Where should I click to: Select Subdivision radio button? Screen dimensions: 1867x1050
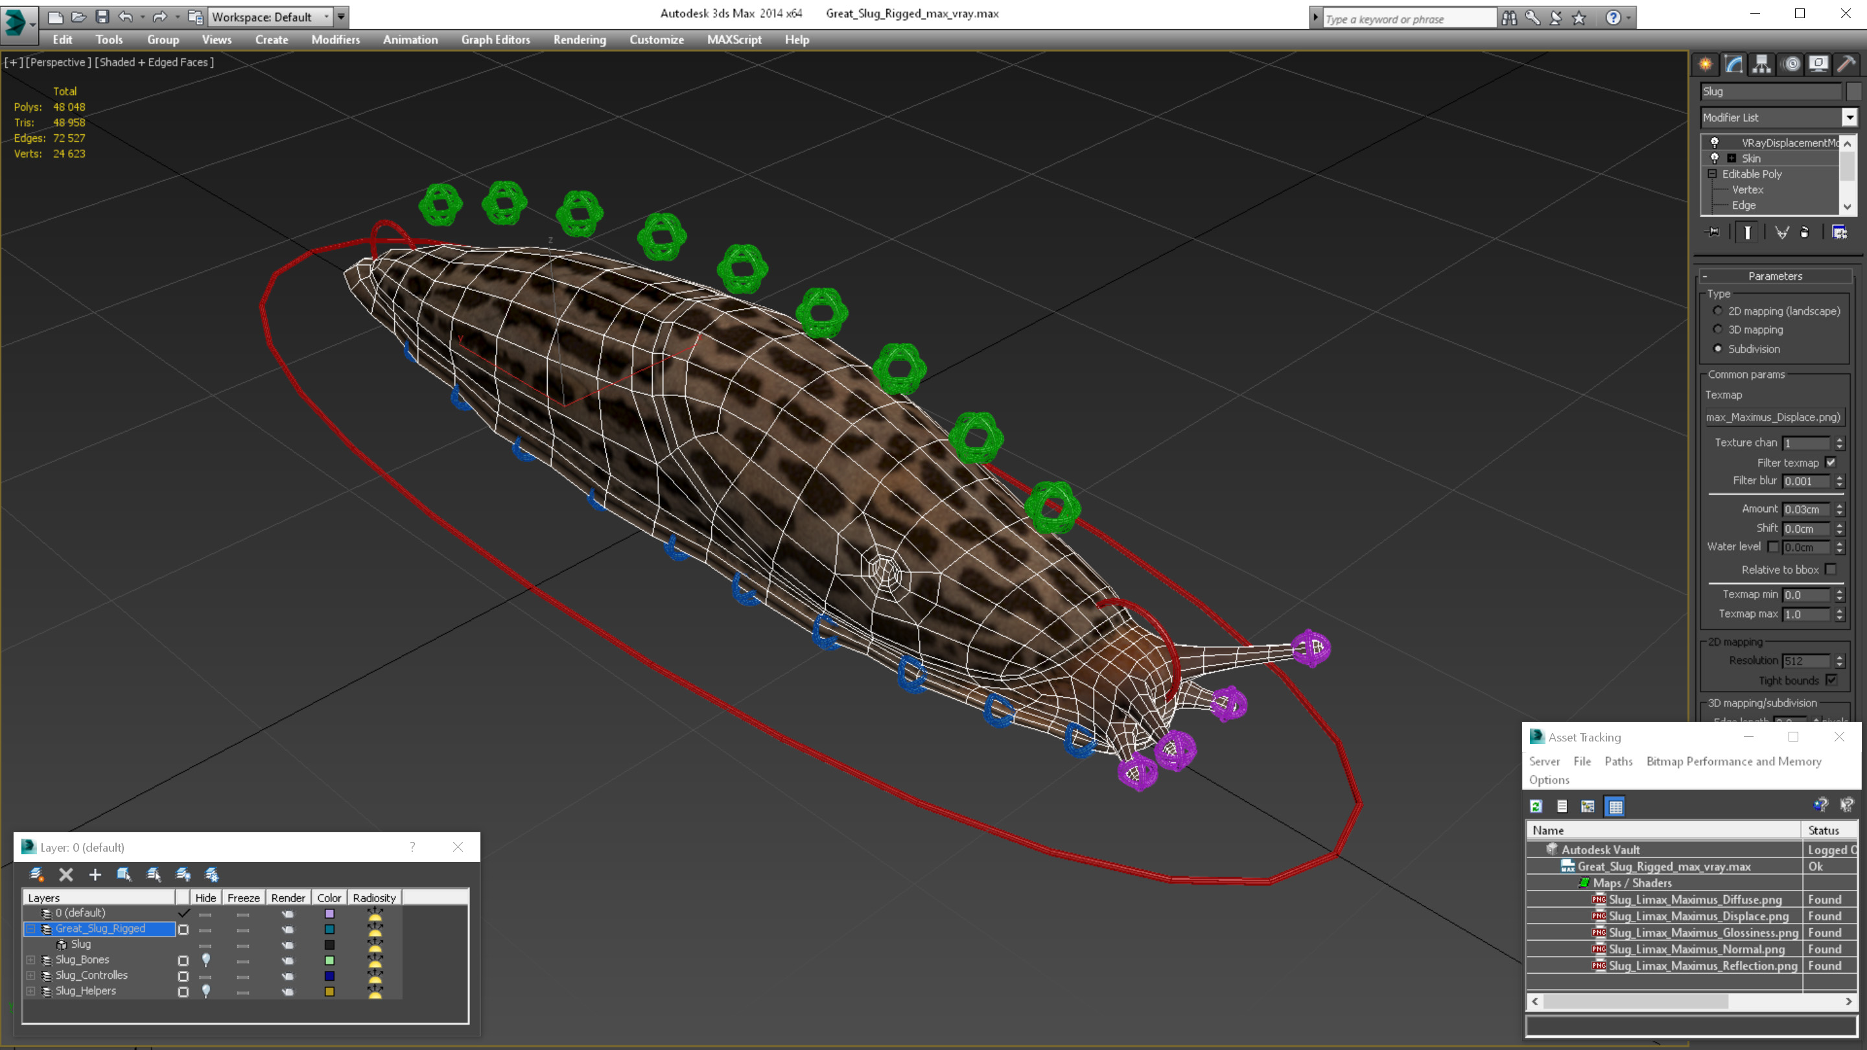pos(1718,349)
